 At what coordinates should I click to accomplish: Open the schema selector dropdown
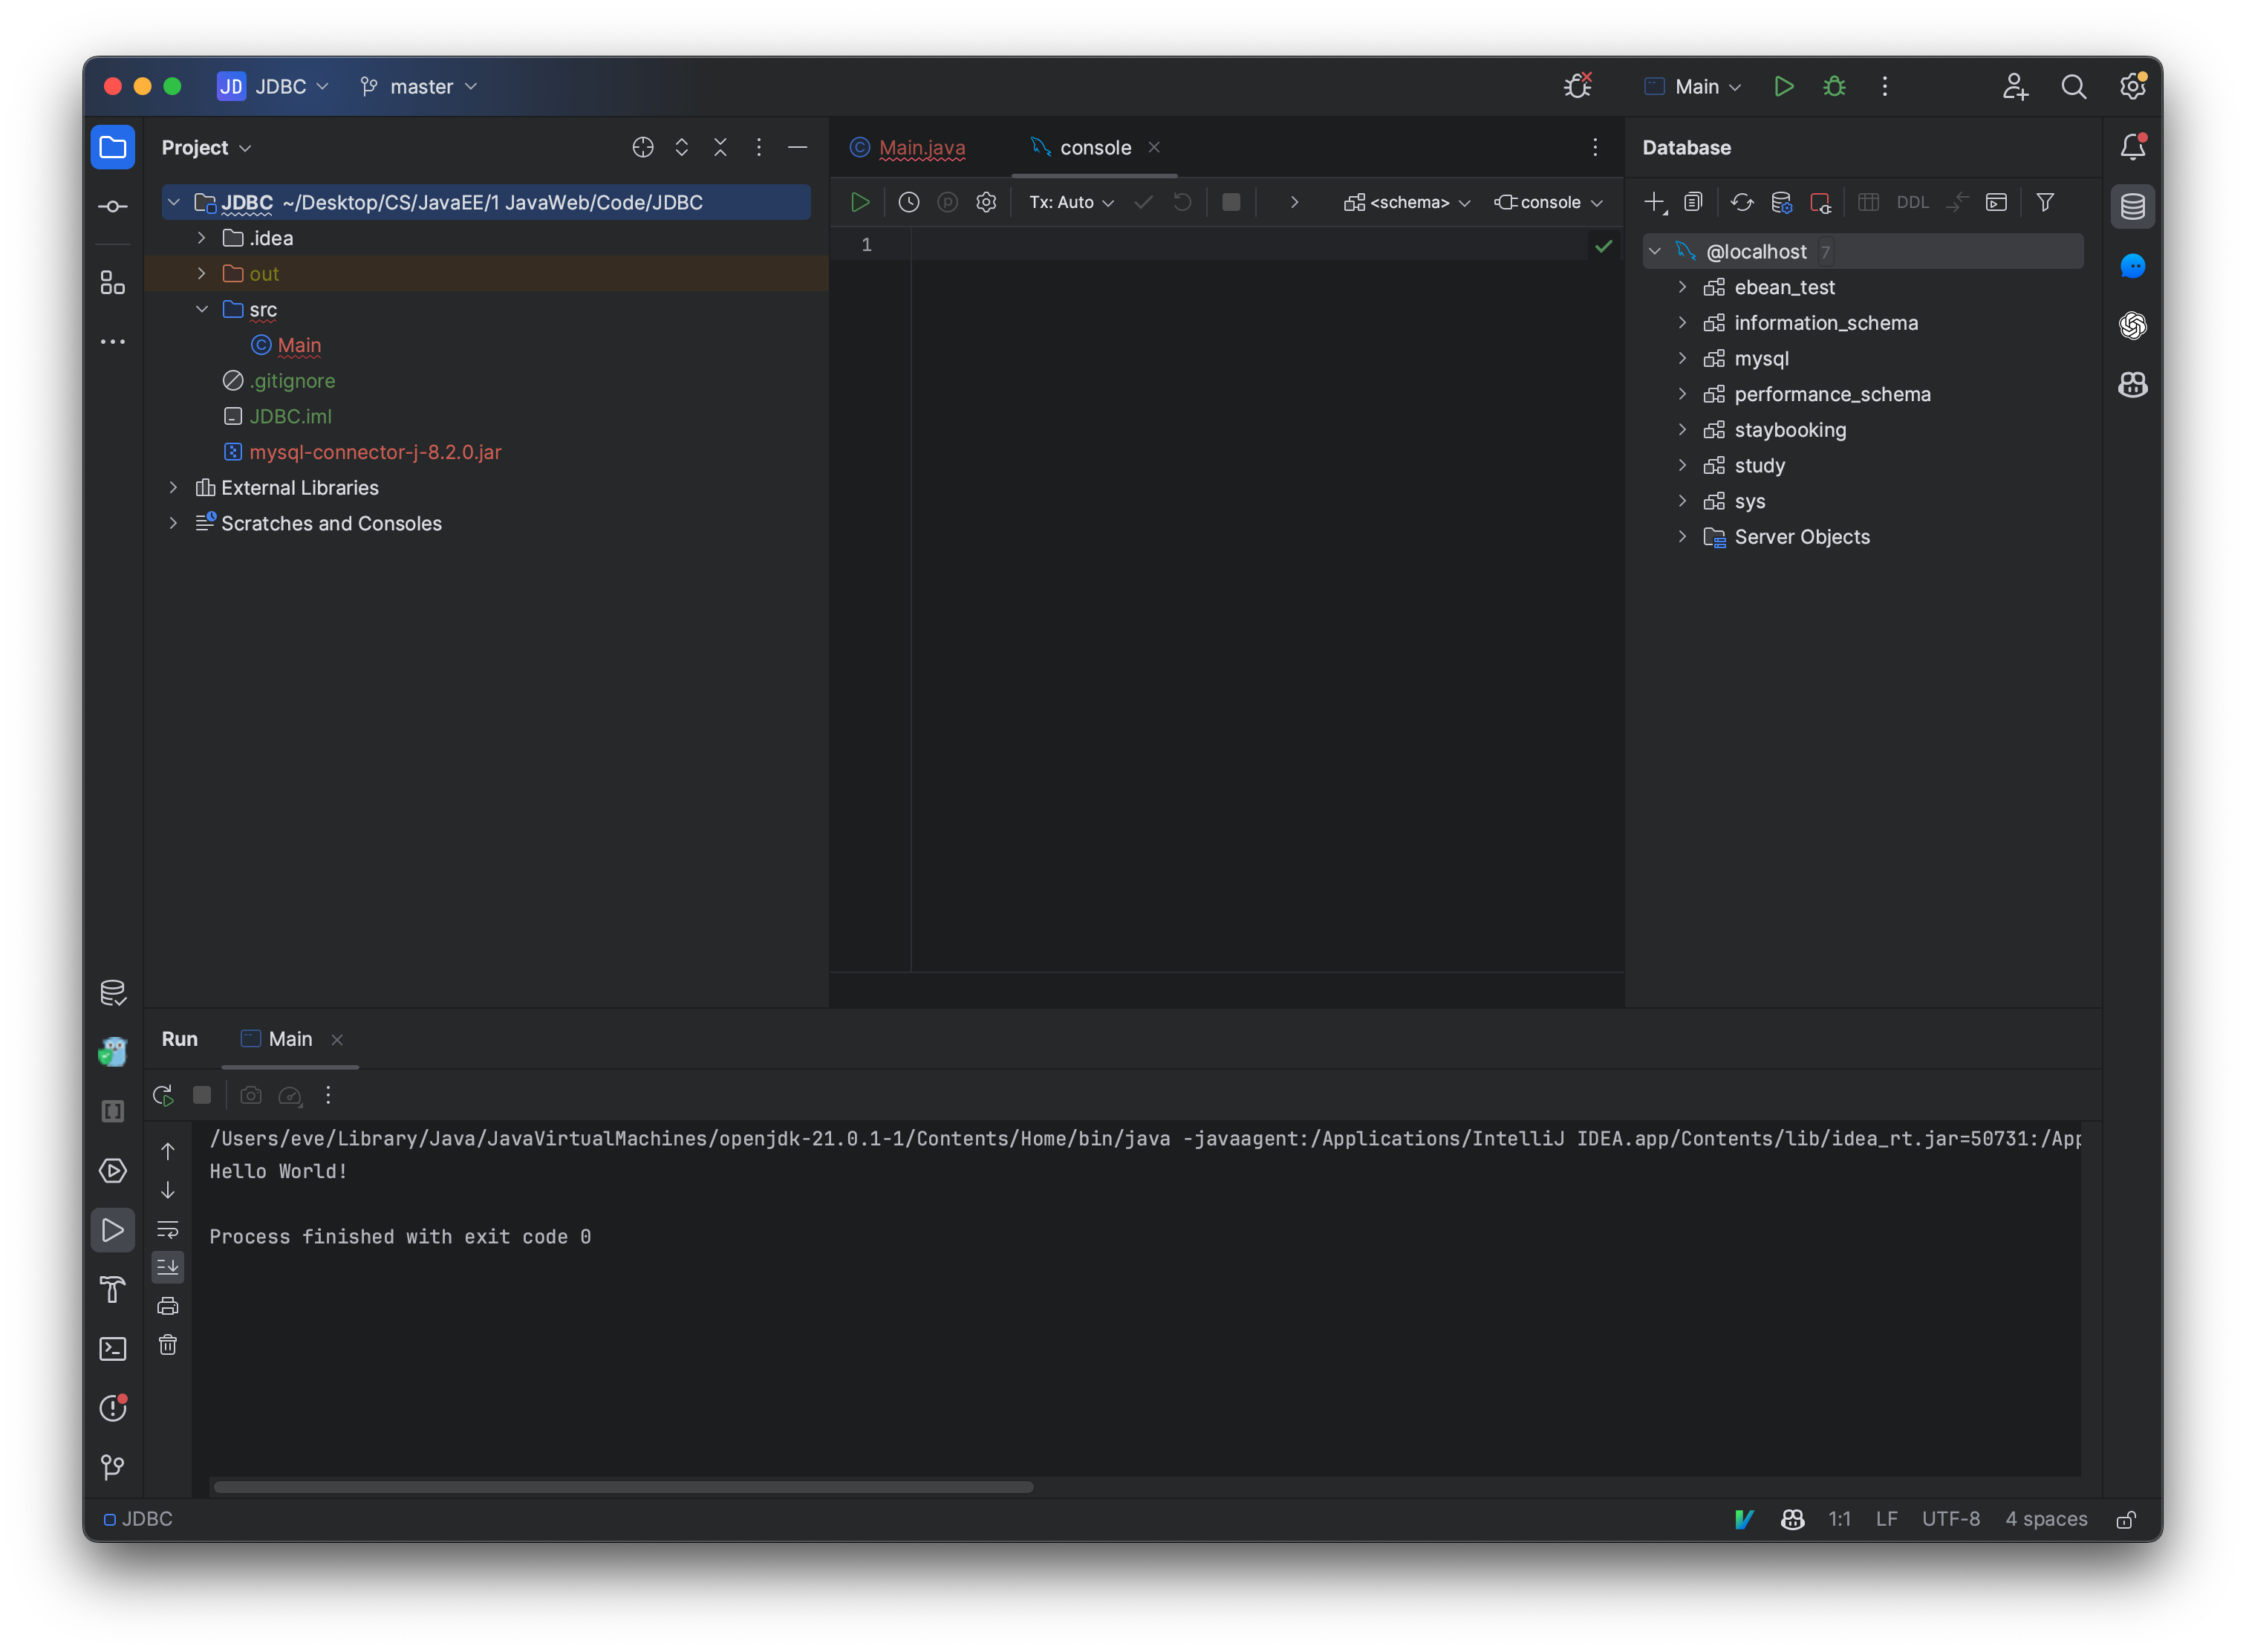click(x=1407, y=202)
